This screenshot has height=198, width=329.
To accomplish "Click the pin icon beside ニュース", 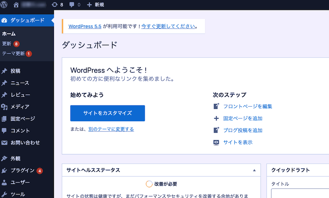I will pyautogui.click(x=4, y=83).
